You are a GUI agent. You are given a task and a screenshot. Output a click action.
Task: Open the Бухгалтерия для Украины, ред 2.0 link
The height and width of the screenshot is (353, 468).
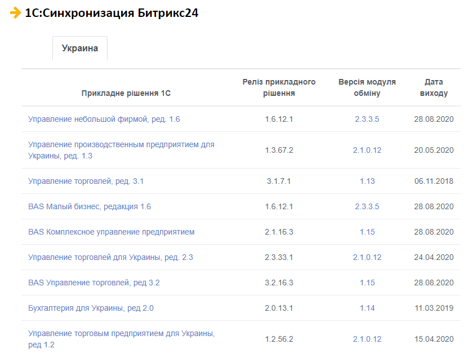(x=91, y=308)
